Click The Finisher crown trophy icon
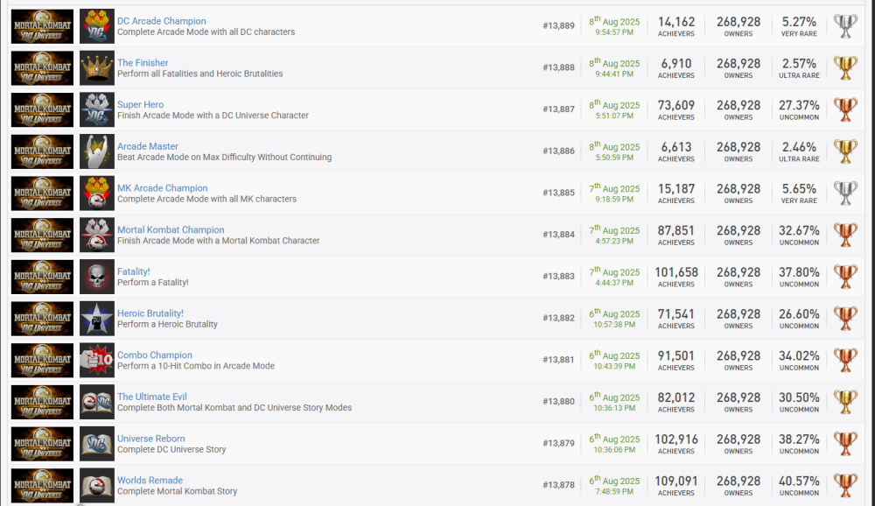The height and width of the screenshot is (506, 875). 96,68
